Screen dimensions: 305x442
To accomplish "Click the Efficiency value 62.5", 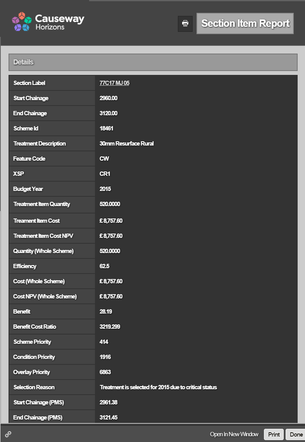I will pyautogui.click(x=104, y=266).
